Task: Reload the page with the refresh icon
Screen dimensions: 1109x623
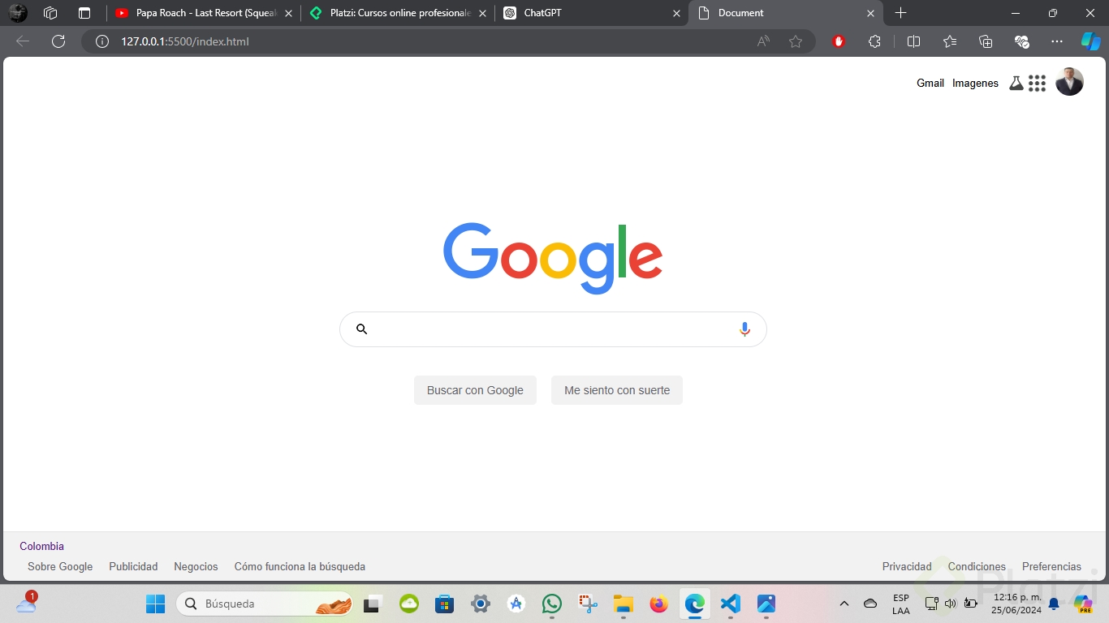Action: [58, 41]
